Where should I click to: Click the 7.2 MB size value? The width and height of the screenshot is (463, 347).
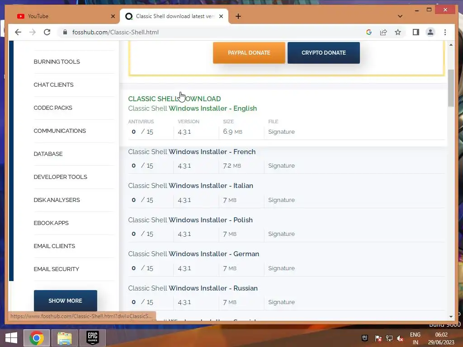point(232,165)
